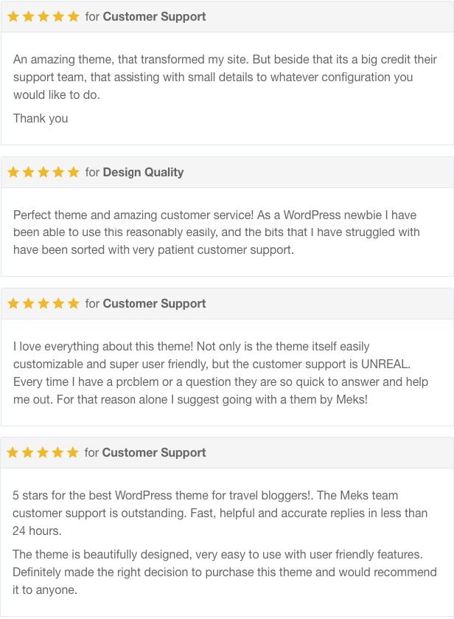Click fifth star above the "An amazing theme" review
Viewport: 454px width, 619px height.
(x=73, y=16)
